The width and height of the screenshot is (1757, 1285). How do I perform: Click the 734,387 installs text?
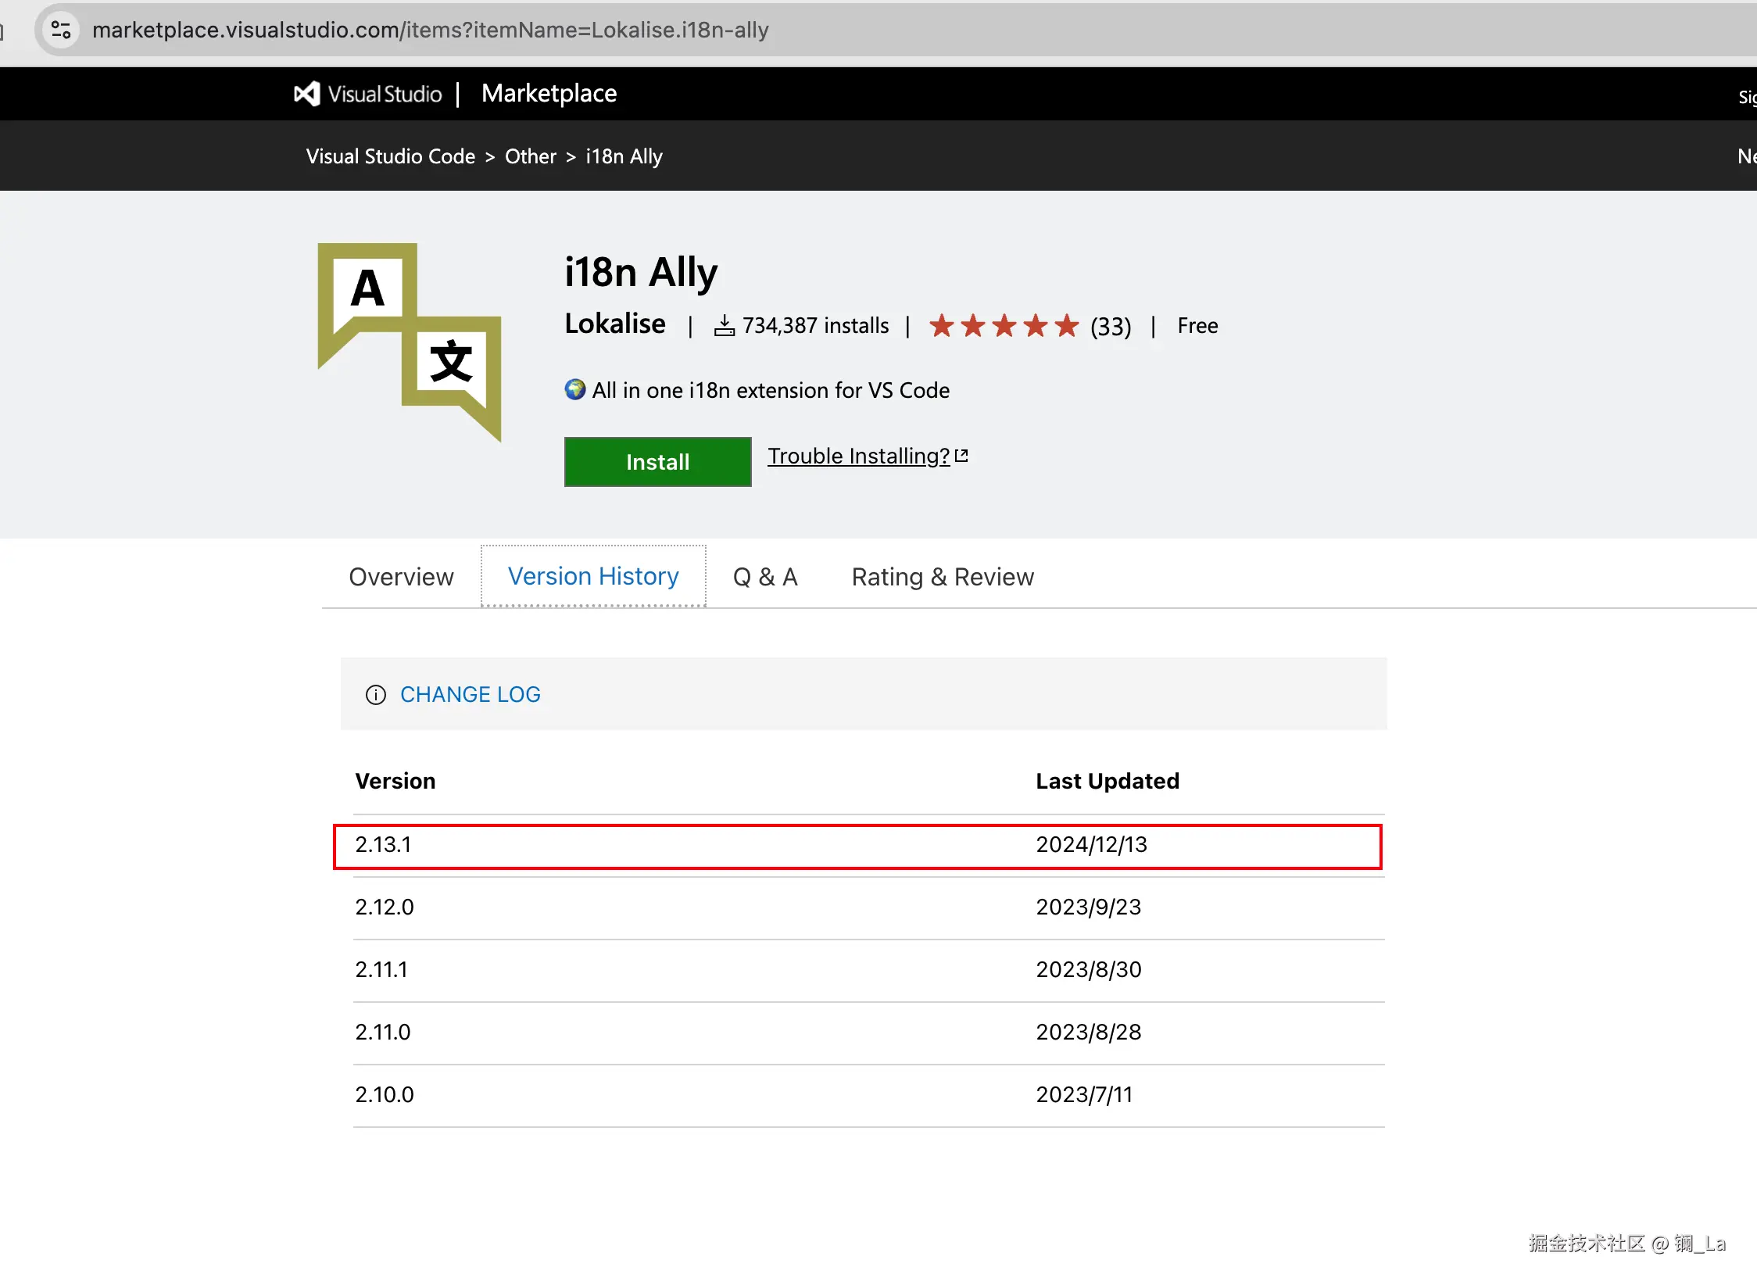tap(815, 325)
